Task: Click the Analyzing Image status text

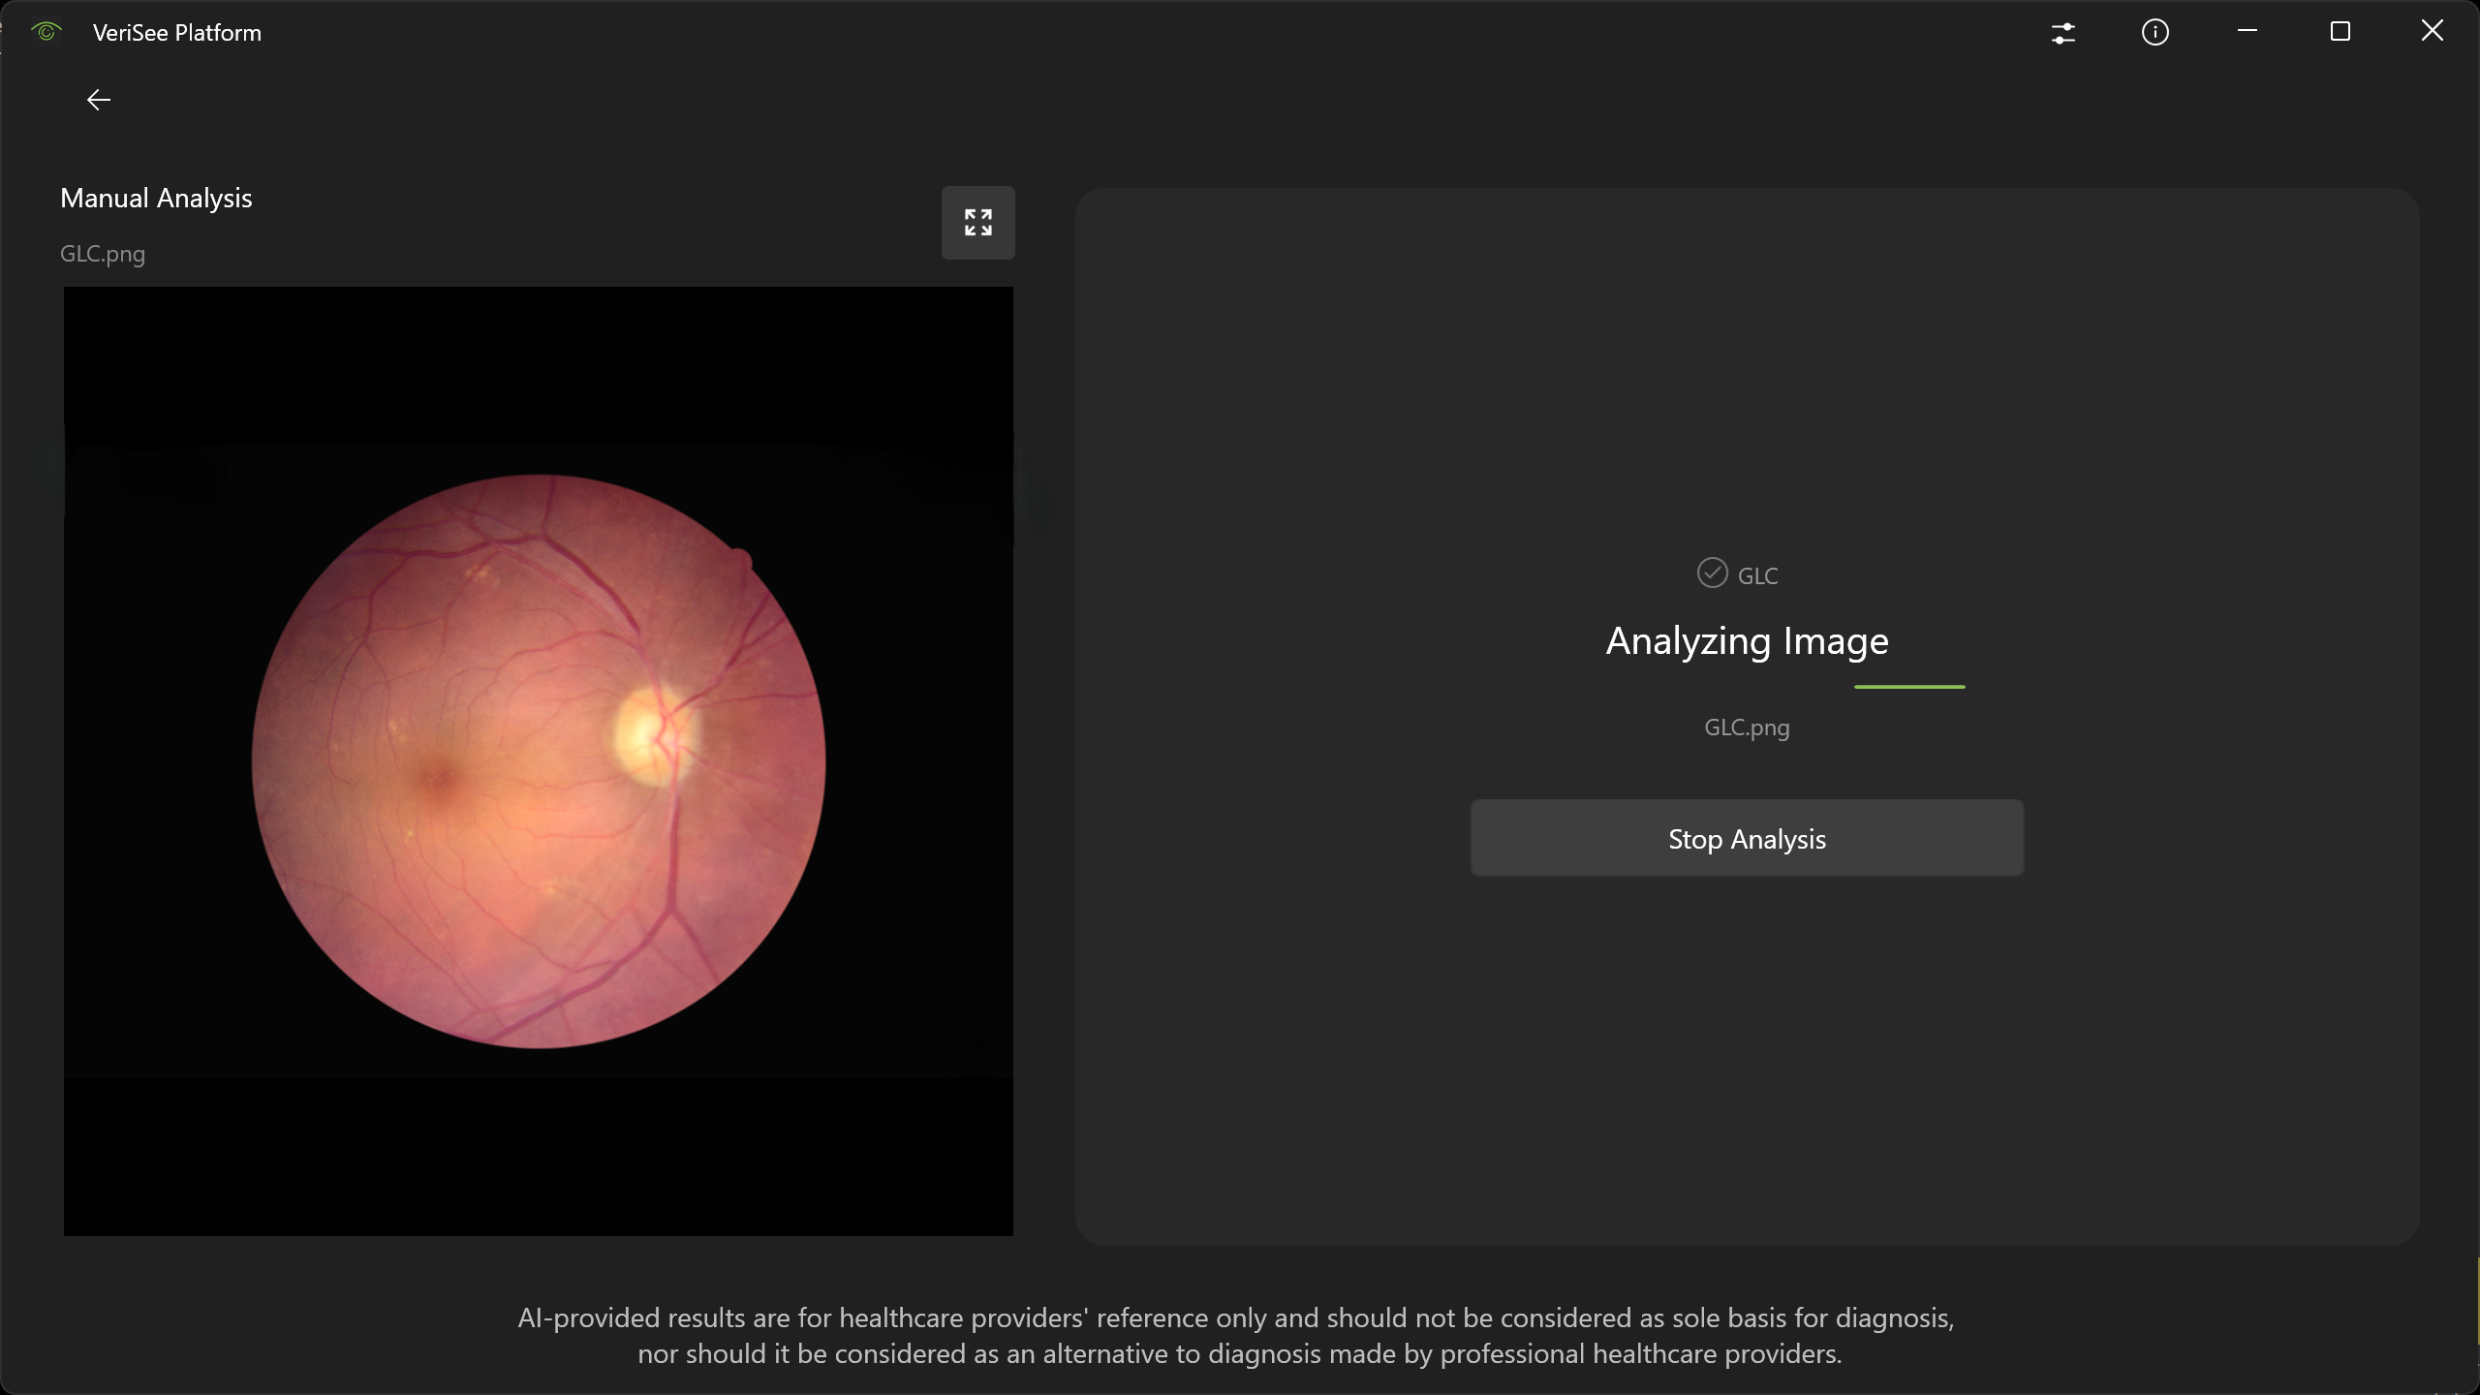Action: point(1747,641)
